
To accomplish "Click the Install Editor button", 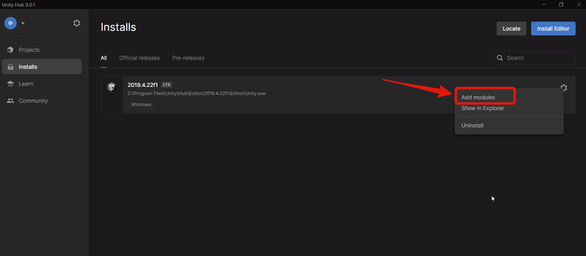I will [553, 28].
